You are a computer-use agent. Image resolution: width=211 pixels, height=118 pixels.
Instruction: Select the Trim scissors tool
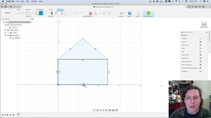[52, 13]
